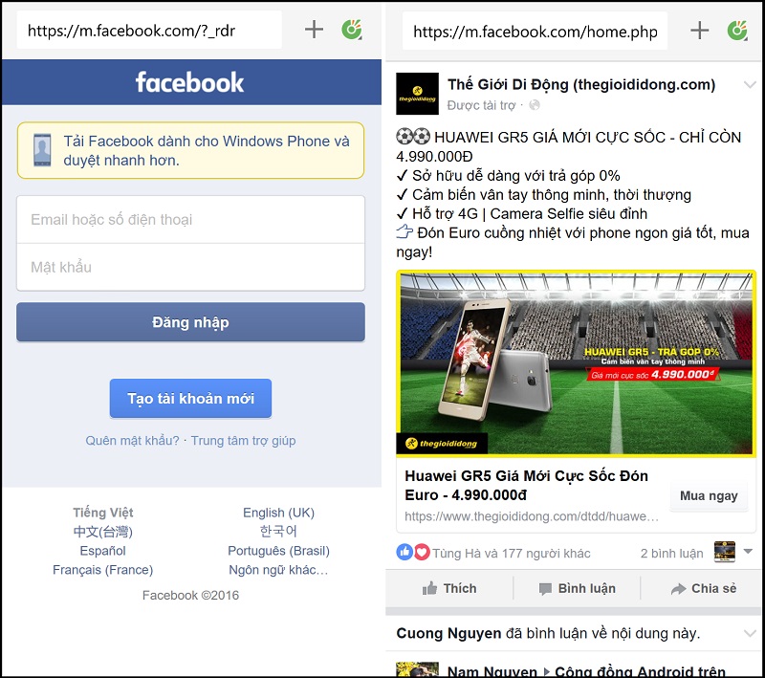This screenshot has height=678, width=765.
Task: Click the Đăng nhập button
Action: 190,322
